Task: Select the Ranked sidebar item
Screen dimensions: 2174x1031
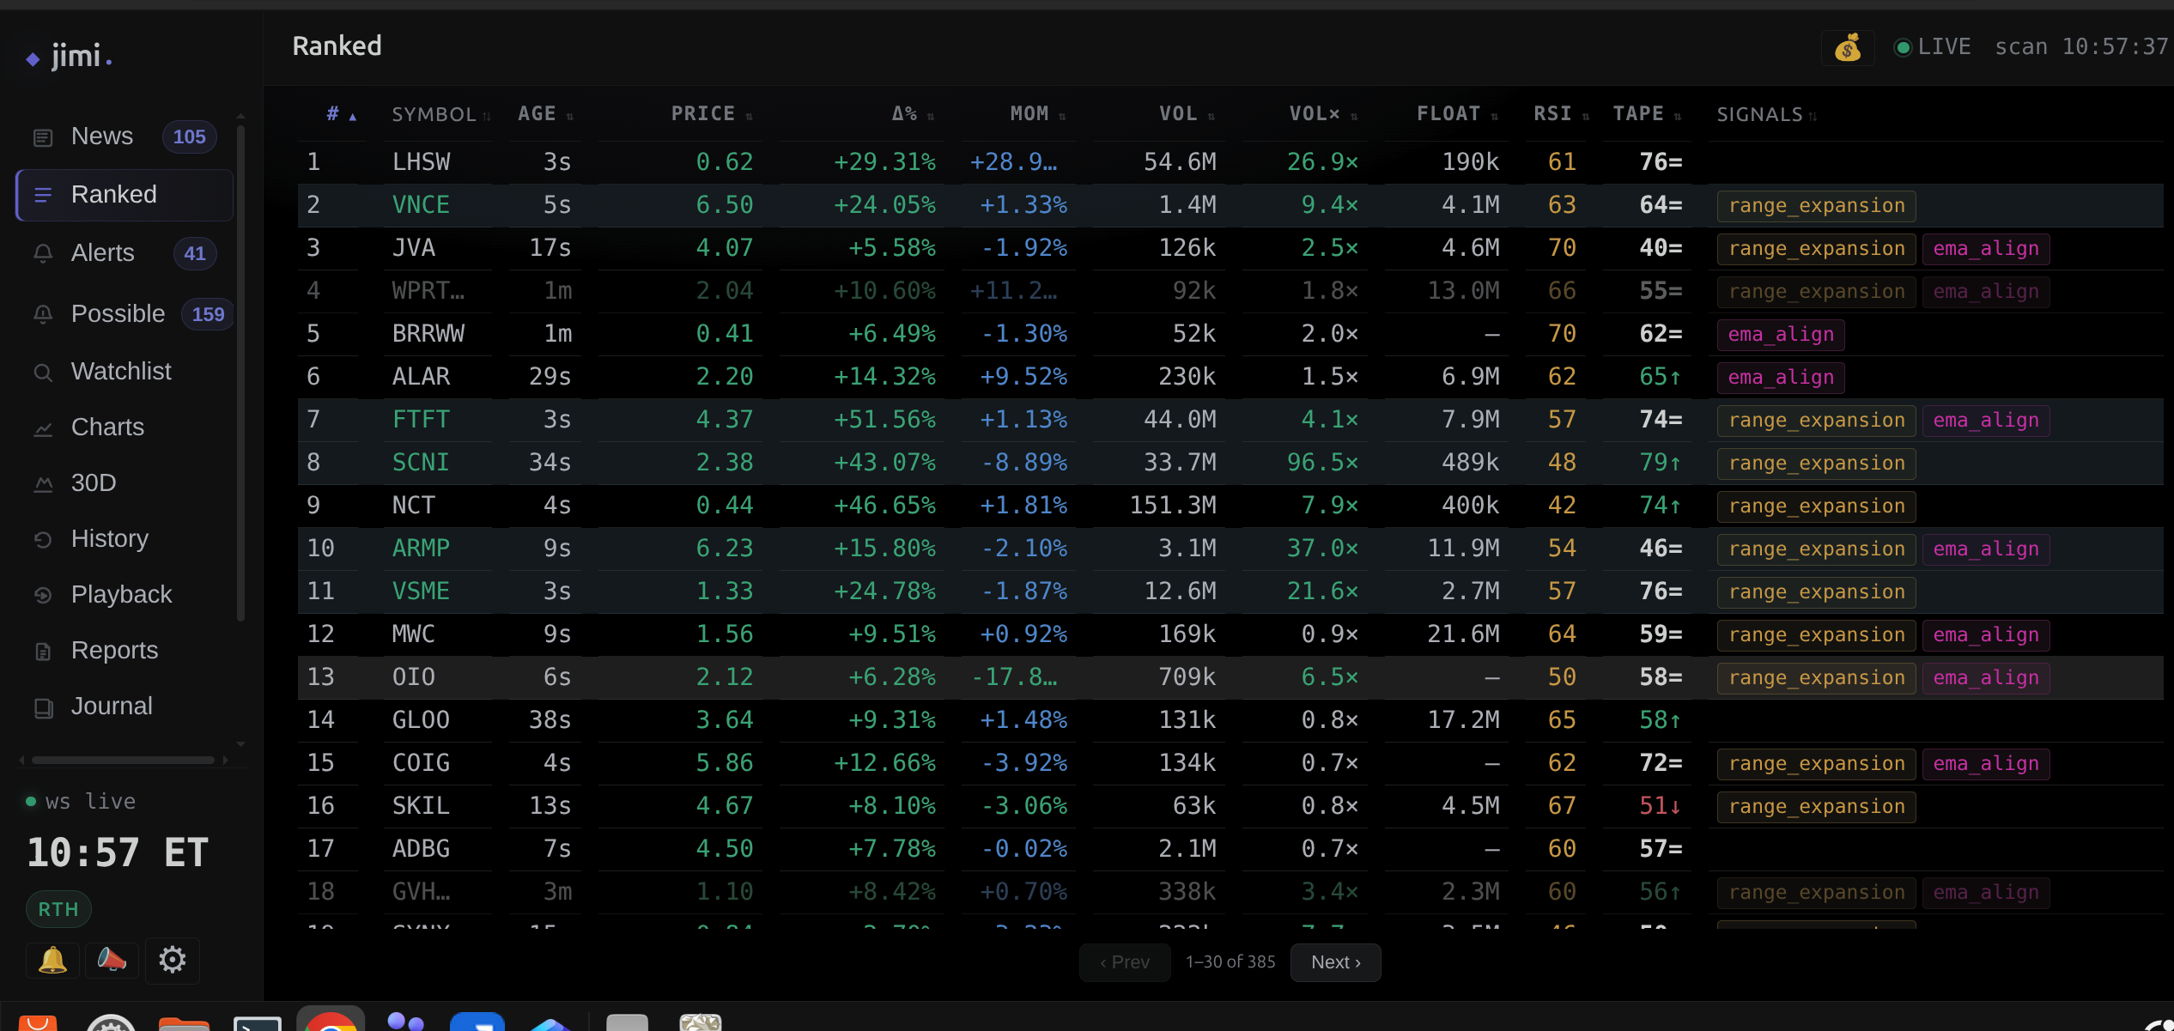Action: 124,195
